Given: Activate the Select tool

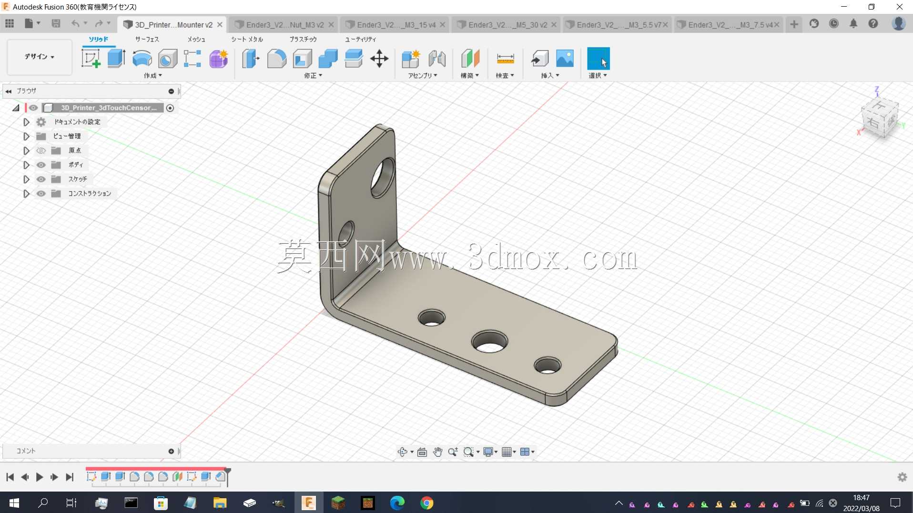Looking at the screenshot, I should (598, 59).
